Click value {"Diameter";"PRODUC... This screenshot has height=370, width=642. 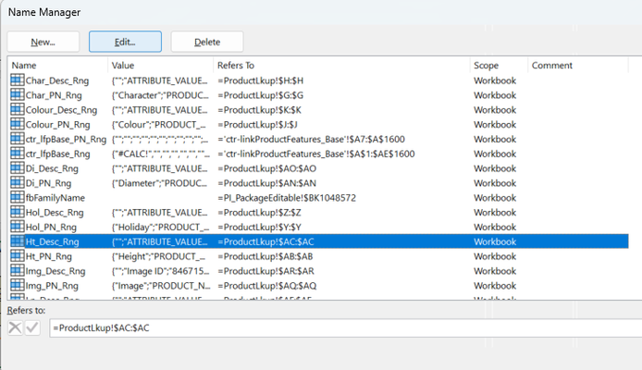click(x=161, y=183)
